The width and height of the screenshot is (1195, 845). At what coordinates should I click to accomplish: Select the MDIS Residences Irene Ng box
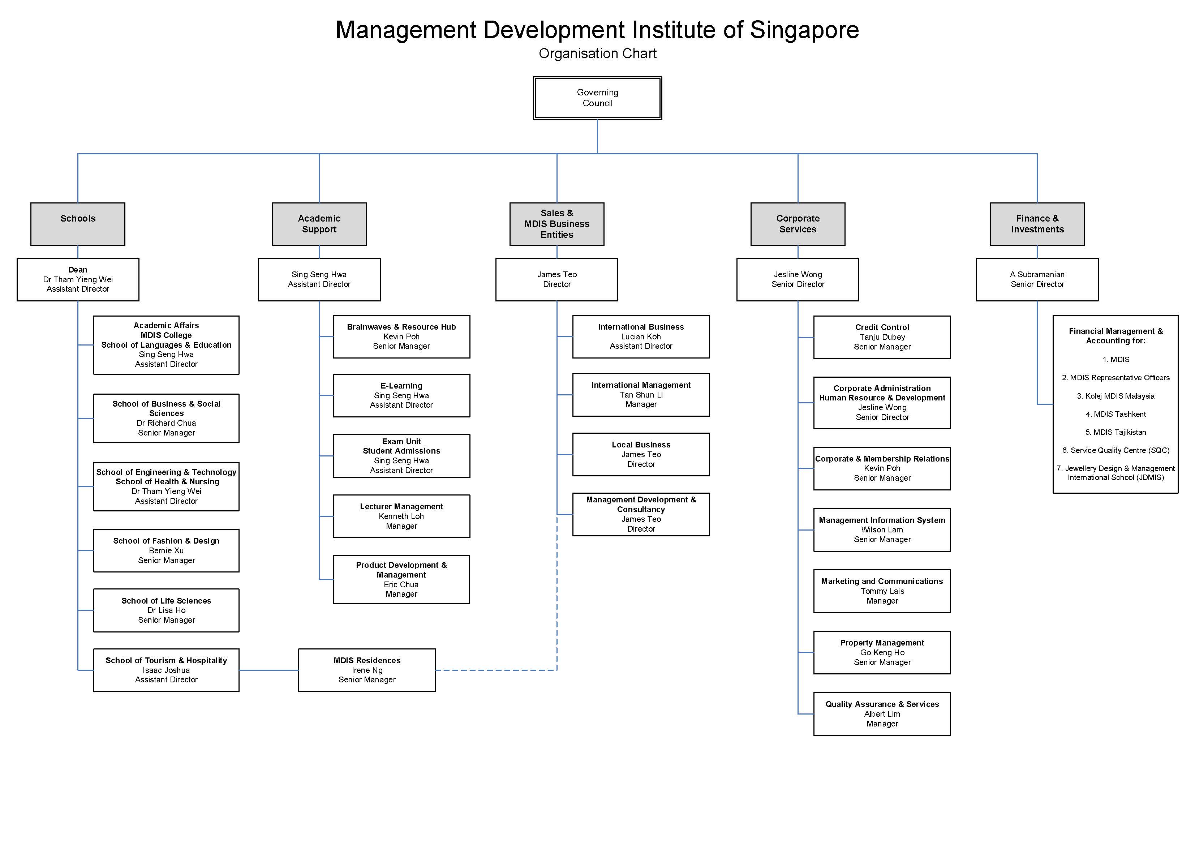point(367,670)
